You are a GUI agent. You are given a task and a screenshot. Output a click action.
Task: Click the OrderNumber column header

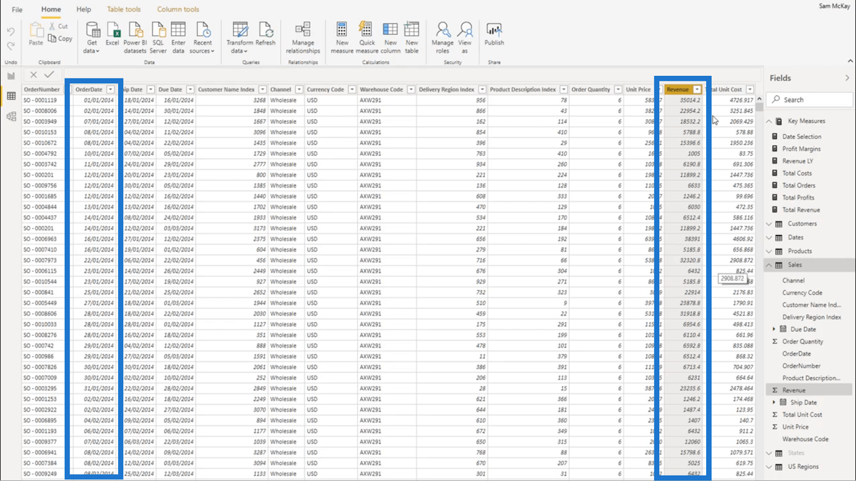42,89
